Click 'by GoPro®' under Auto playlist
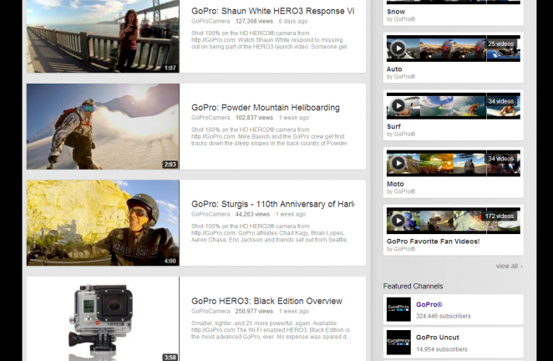 click(401, 77)
